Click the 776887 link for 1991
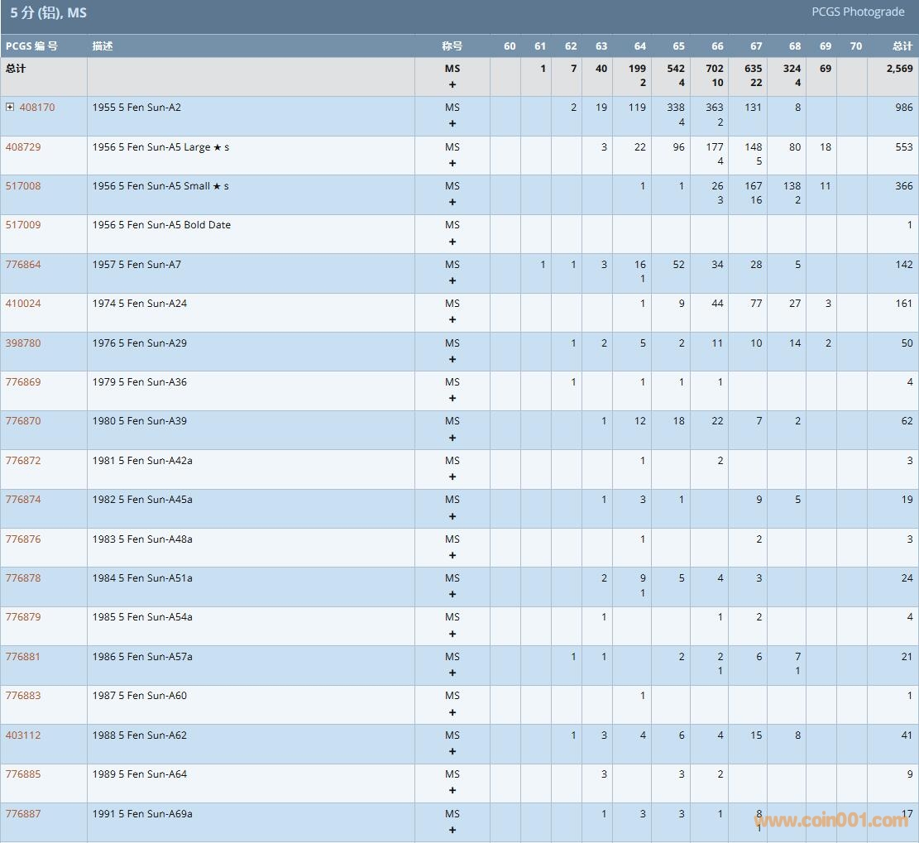The width and height of the screenshot is (919, 843). point(23,814)
